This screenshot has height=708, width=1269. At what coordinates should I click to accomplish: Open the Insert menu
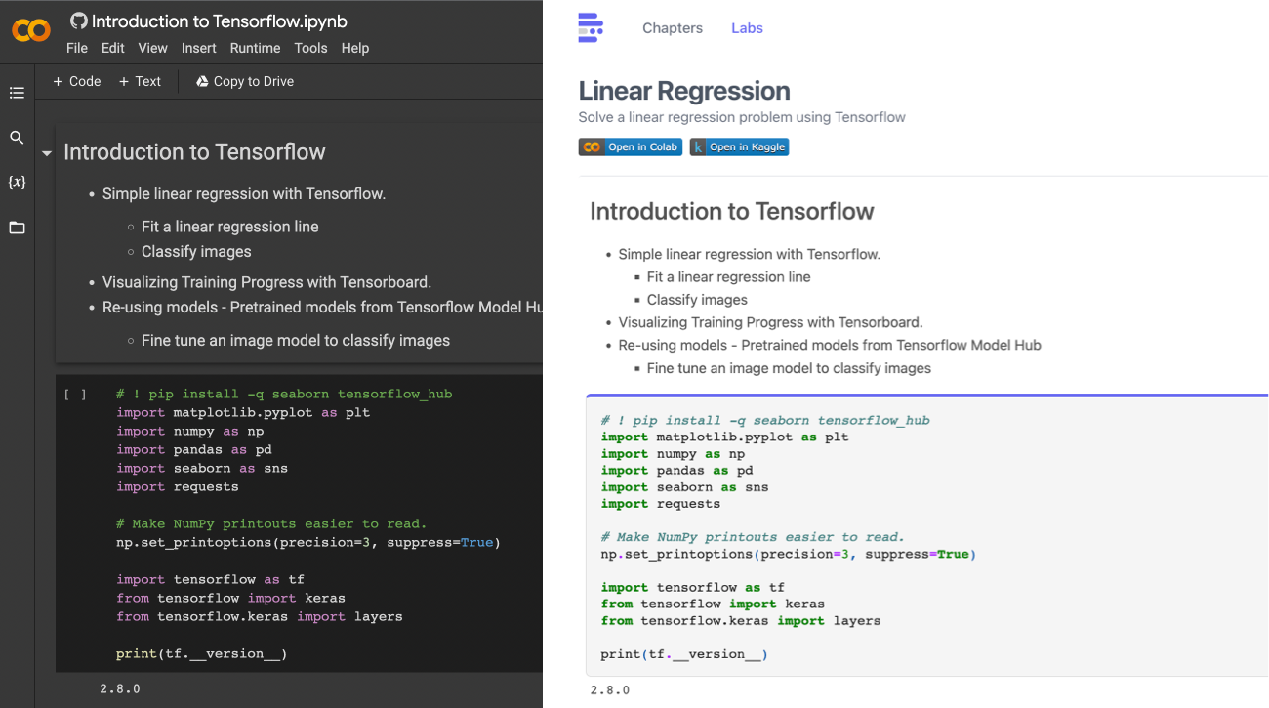click(199, 48)
